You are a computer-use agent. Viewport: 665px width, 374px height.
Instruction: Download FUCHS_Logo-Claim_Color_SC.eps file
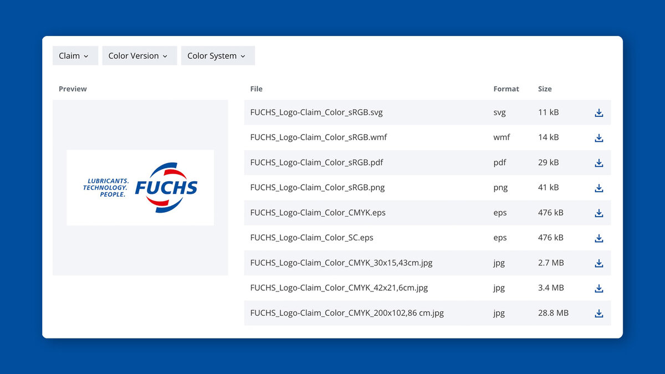598,238
